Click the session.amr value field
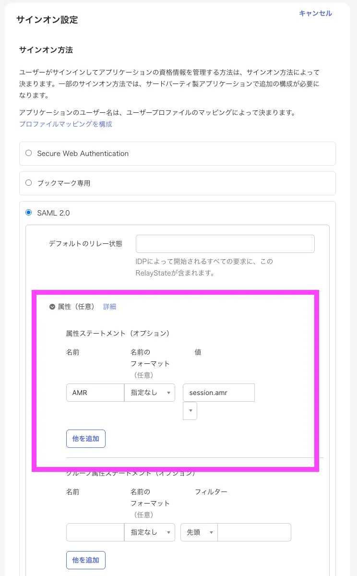357x576 pixels. [218, 393]
